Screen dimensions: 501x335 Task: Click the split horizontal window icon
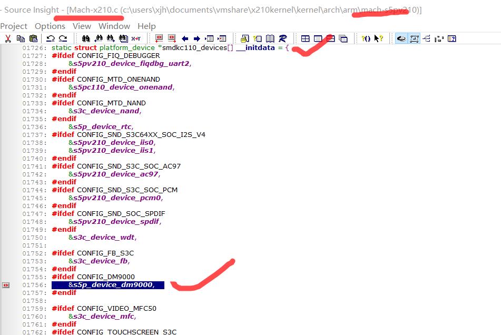(331, 38)
